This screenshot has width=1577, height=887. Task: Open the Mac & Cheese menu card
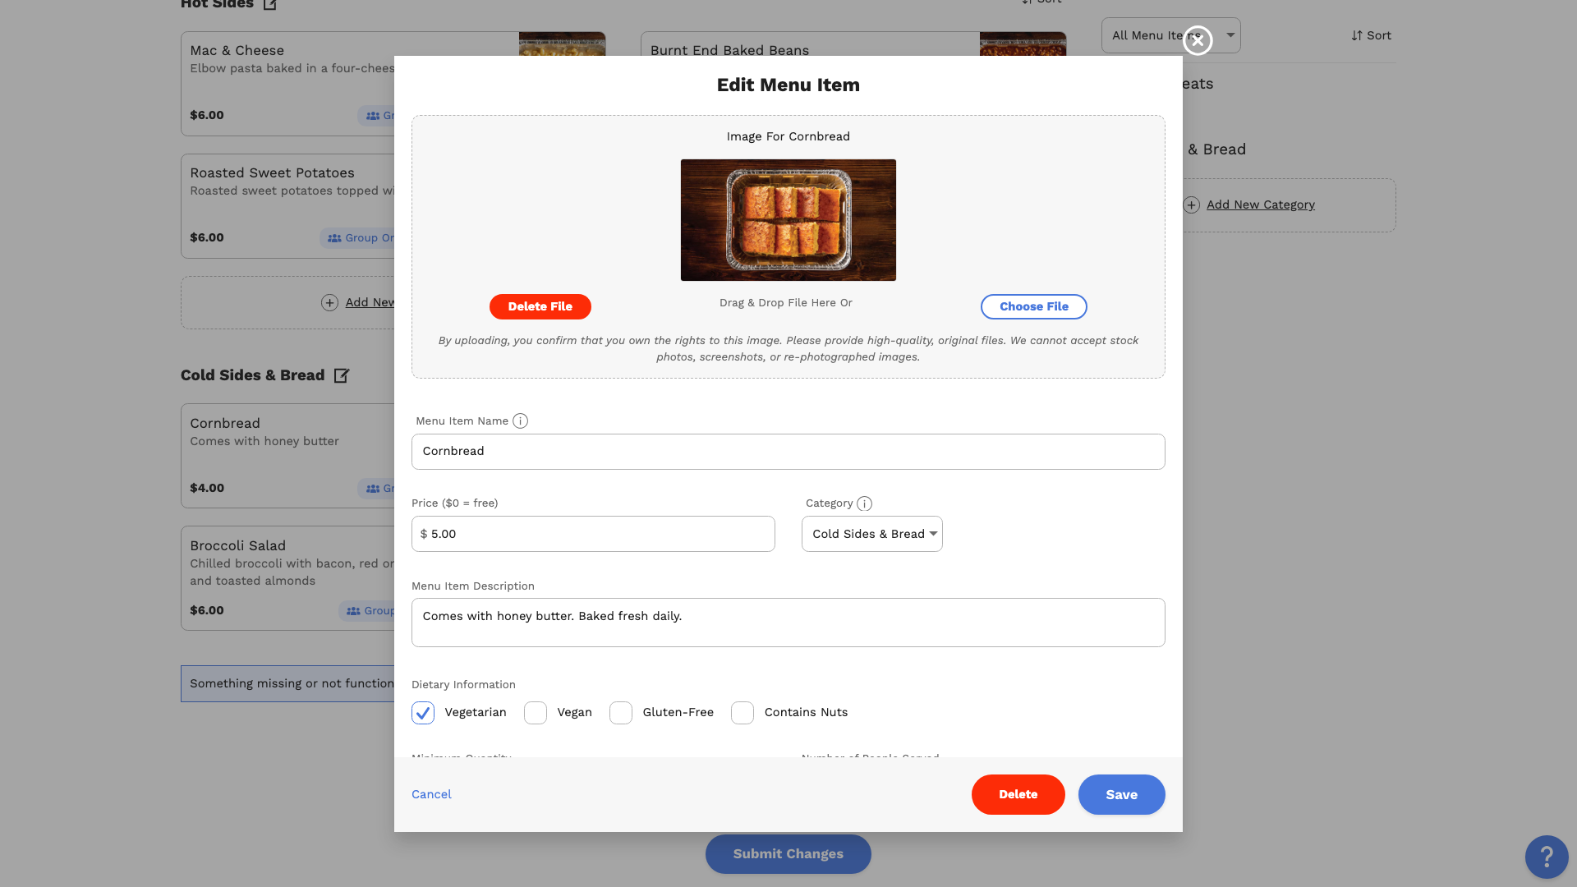(x=287, y=84)
